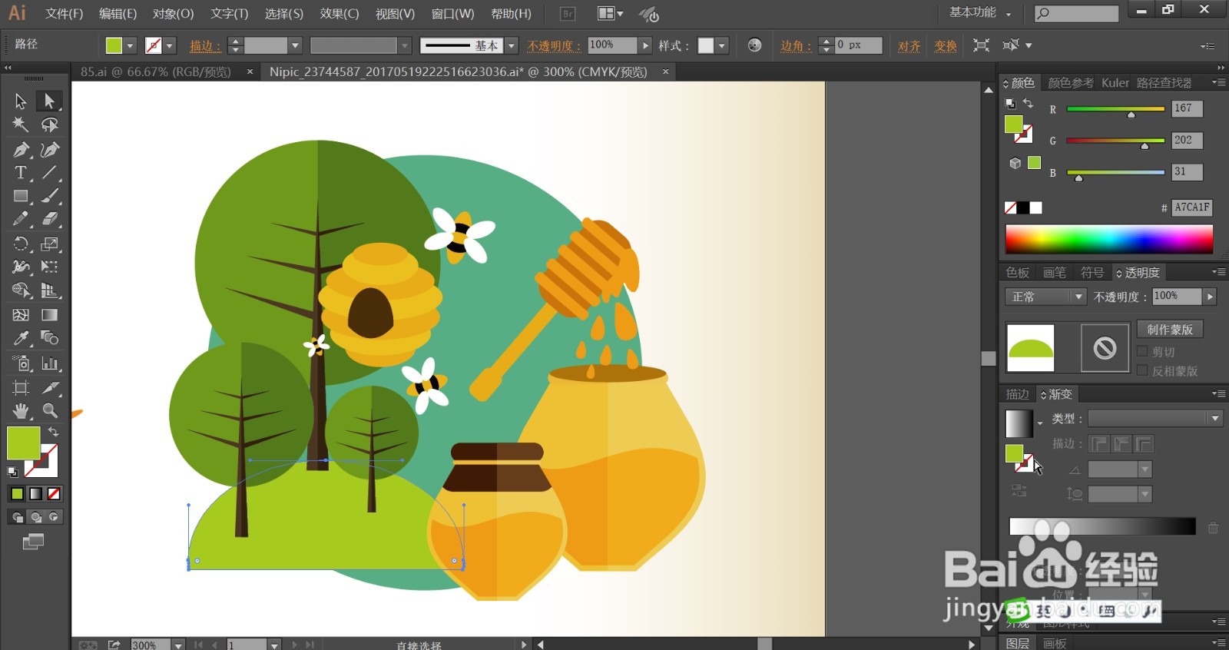Image resolution: width=1229 pixels, height=650 pixels.
Task: Enable the 剪切 clip checkbox
Action: click(x=1142, y=351)
